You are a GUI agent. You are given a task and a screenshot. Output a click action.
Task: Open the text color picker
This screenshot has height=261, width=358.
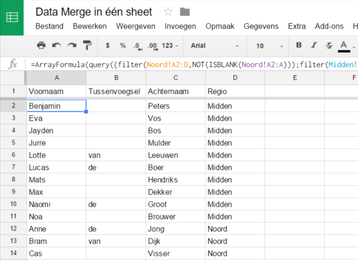pos(344,46)
